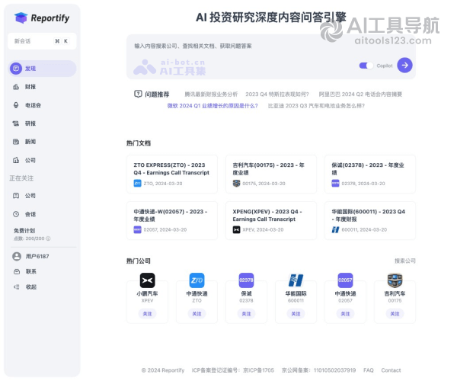Open 中通快递-W(02057) 年度业绩 document

pos(172,220)
